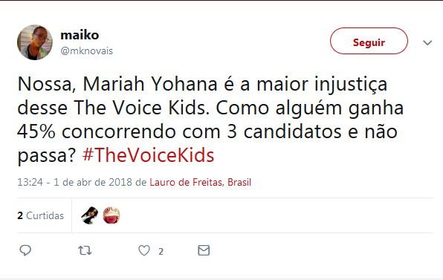Click the reply speech bubble icon
This screenshot has height=280, width=443.
[25, 250]
